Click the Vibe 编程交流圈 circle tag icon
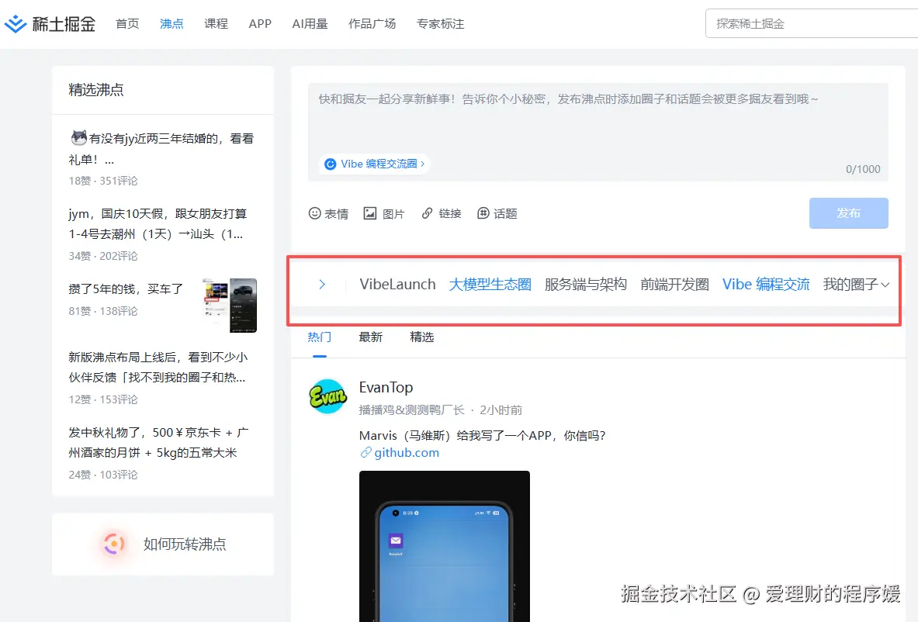The width and height of the screenshot is (918, 622). point(331,164)
